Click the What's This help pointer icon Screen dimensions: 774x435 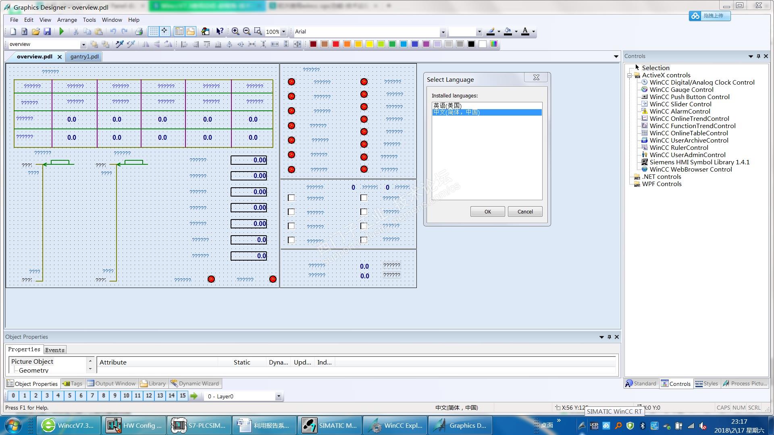pyautogui.click(x=220, y=31)
